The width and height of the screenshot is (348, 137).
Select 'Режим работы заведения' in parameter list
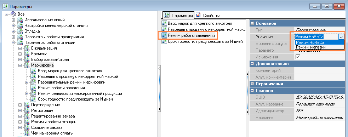tap(191, 35)
